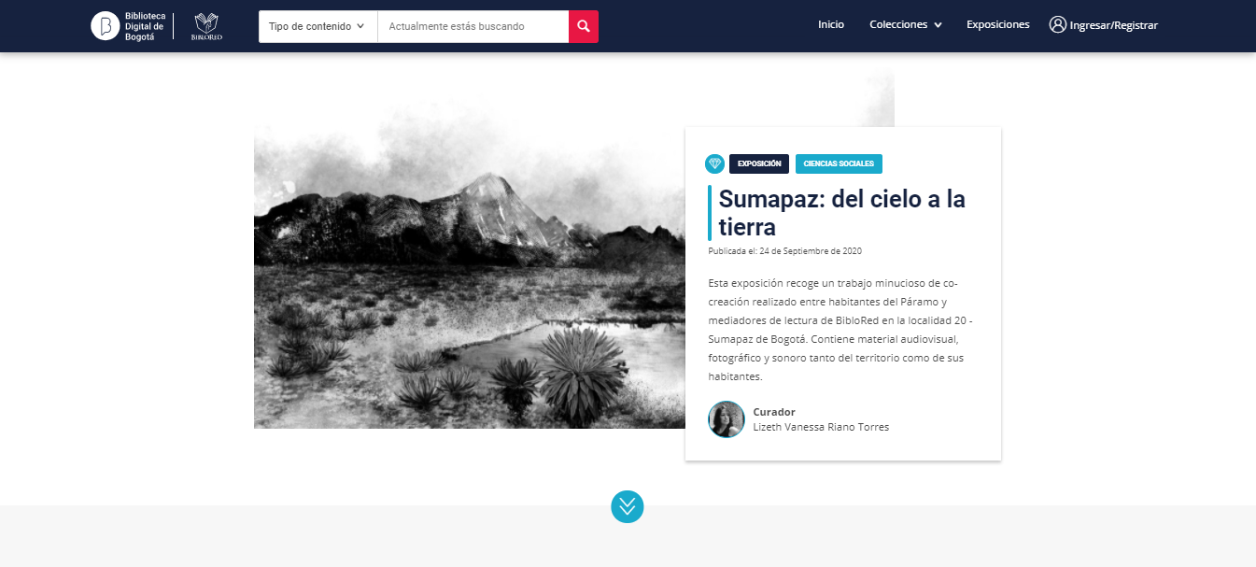This screenshot has height=567, width=1256.
Task: Click the publication date '24 de Septiembre de 2020'
Action: pos(811,251)
